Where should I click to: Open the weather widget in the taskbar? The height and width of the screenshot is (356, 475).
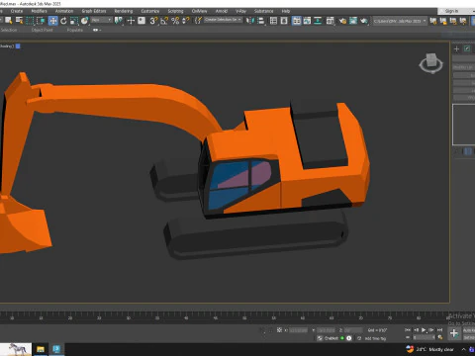coord(430,349)
